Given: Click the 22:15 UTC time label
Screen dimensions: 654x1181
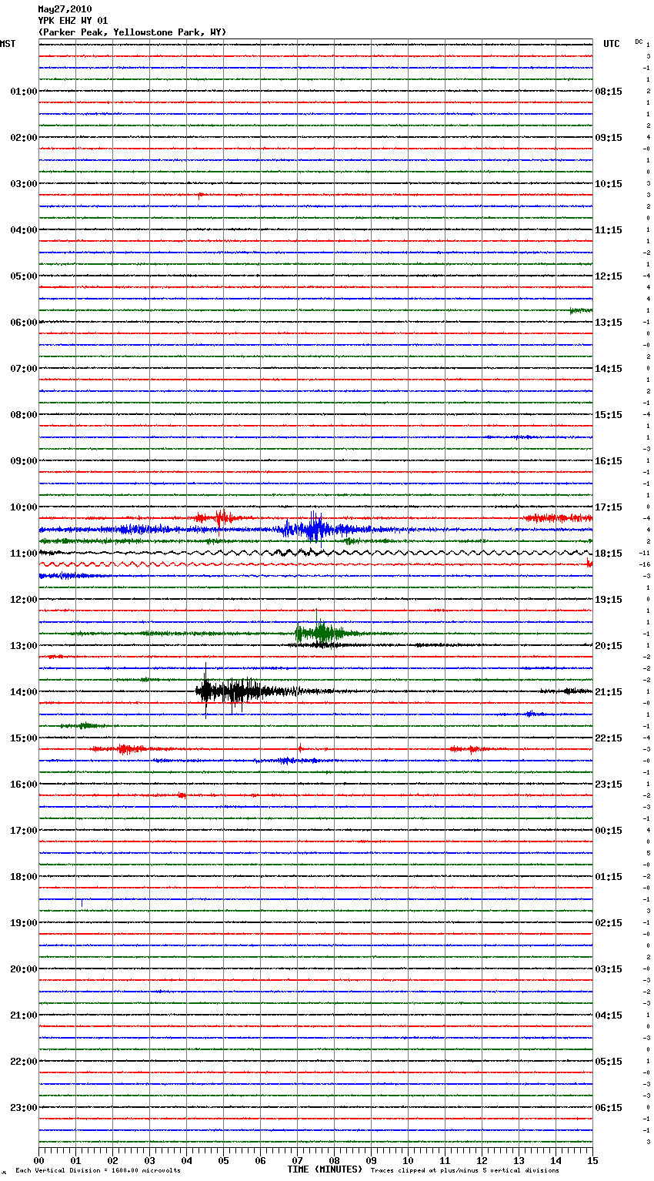Looking at the screenshot, I should point(609,738).
